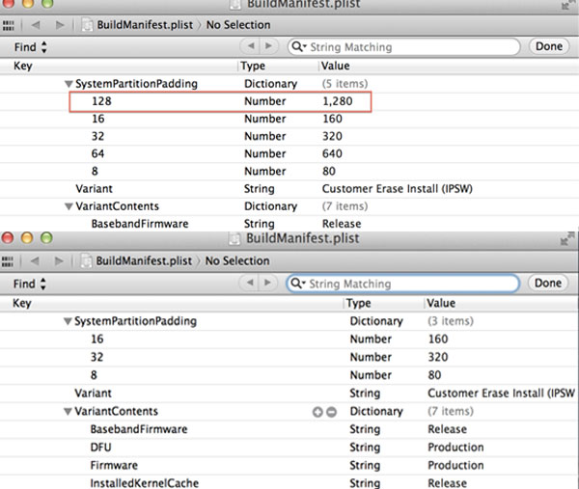This screenshot has height=489, width=579.
Task: Enter fullscreen via bottom window's corner arrows
Action: click(567, 238)
